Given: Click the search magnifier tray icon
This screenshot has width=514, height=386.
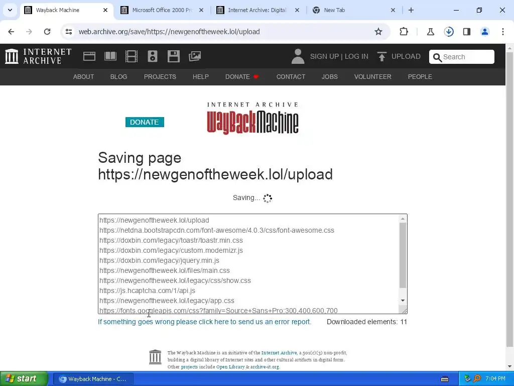Looking at the screenshot, I should point(477,378).
